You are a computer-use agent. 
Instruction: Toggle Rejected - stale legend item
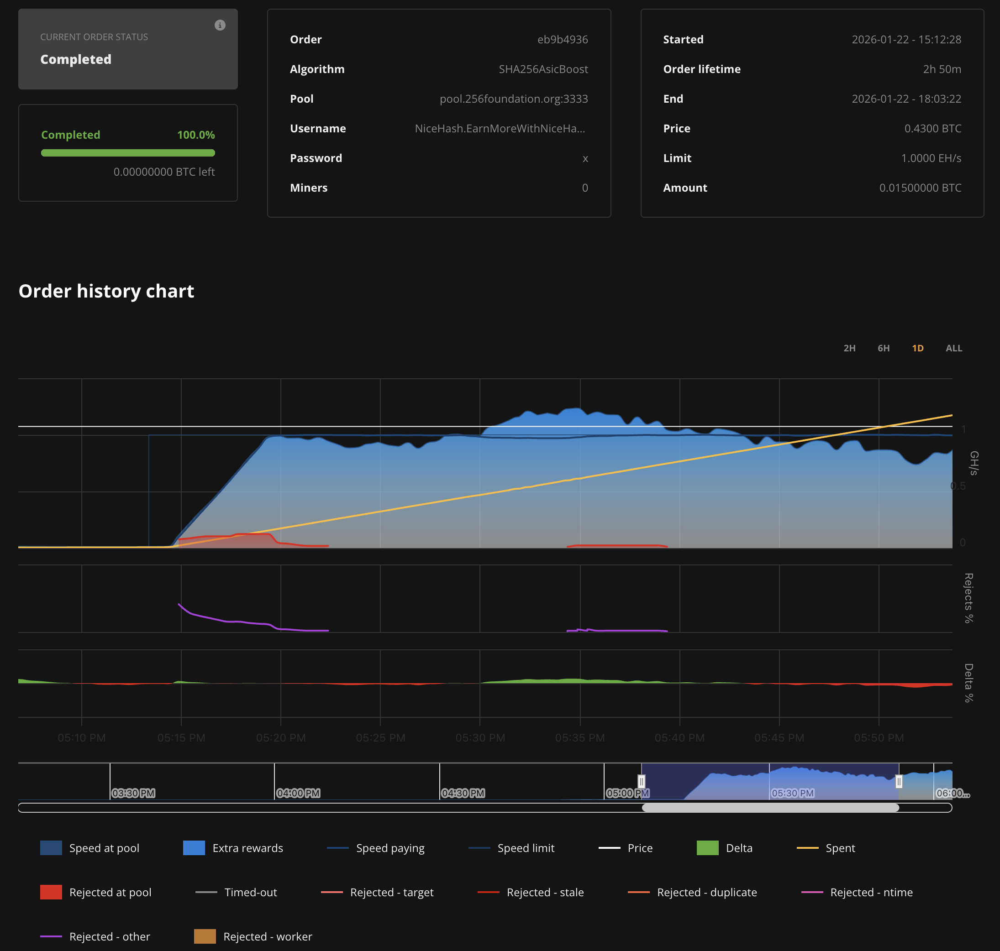click(x=545, y=892)
